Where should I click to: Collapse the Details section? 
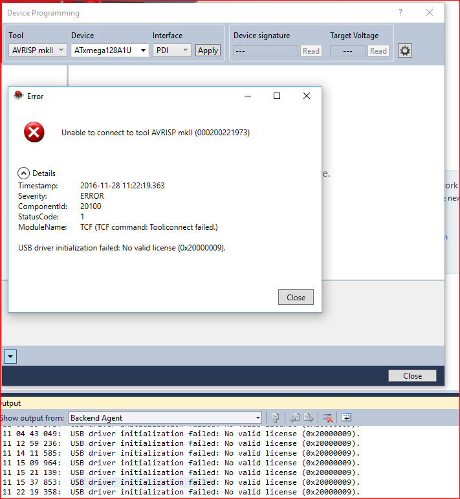[23, 173]
